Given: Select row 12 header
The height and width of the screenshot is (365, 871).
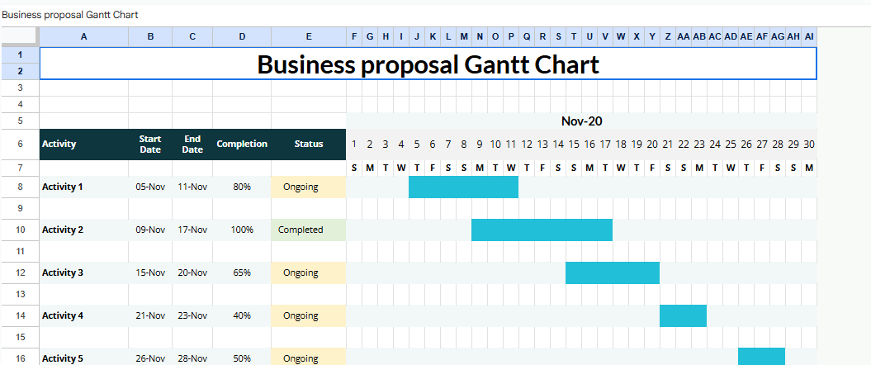Looking at the screenshot, I should pos(19,273).
